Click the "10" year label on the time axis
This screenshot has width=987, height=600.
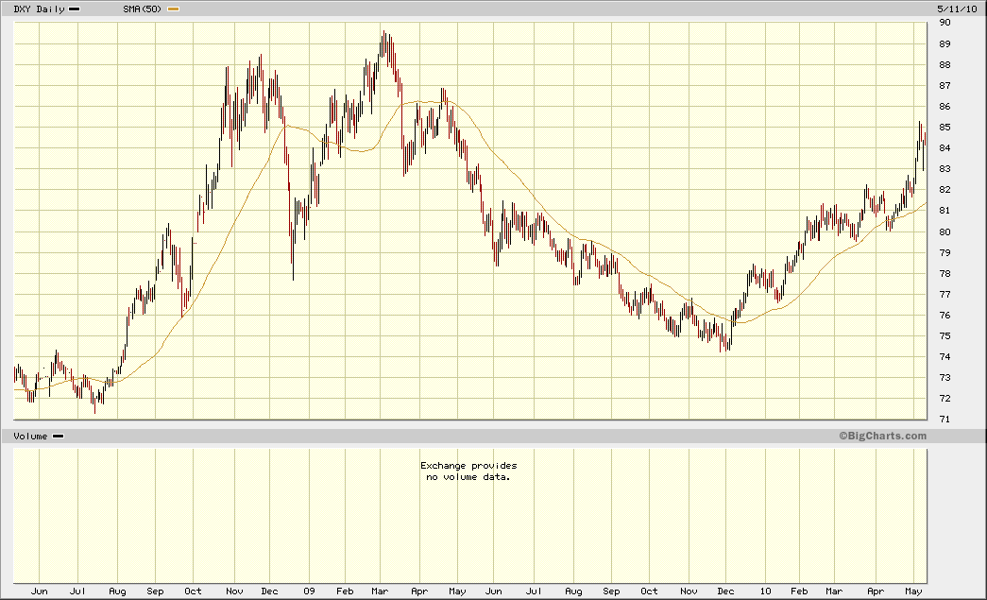pyautogui.click(x=765, y=591)
